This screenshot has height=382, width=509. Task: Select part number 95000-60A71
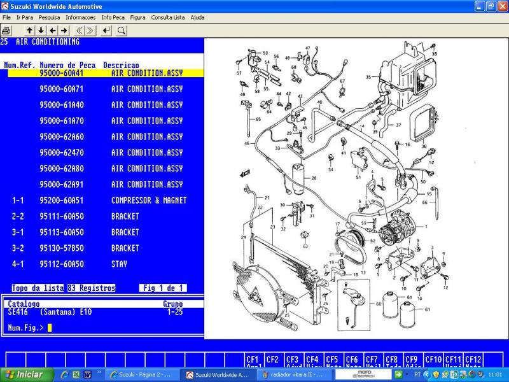(61, 89)
